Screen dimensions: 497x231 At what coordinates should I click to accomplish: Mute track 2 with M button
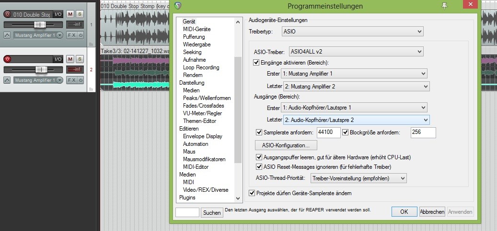coord(70,59)
